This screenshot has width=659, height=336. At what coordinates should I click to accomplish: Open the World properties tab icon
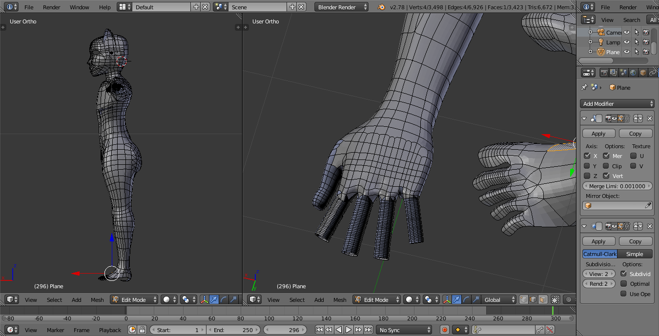pyautogui.click(x=633, y=73)
